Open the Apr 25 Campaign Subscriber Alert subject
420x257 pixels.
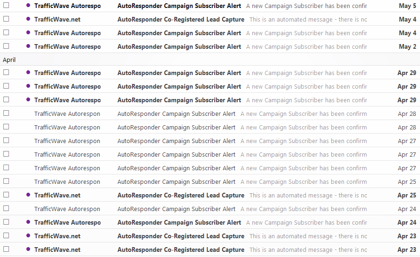tap(176, 182)
